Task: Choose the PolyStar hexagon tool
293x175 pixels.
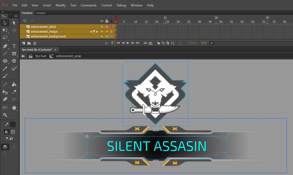Action: coord(14,61)
